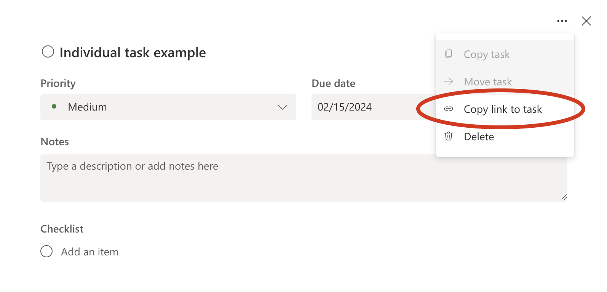Click the circle next to Add an item
This screenshot has height=292, width=607.
click(x=46, y=251)
